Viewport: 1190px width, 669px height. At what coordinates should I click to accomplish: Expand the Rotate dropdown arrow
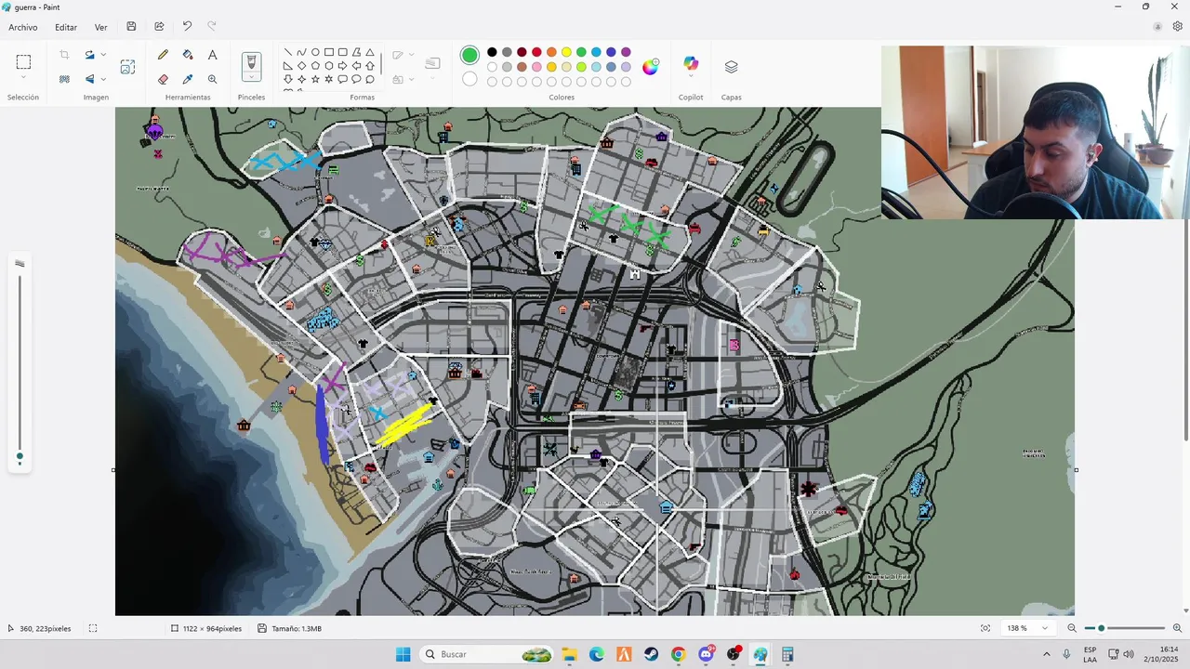click(x=103, y=55)
